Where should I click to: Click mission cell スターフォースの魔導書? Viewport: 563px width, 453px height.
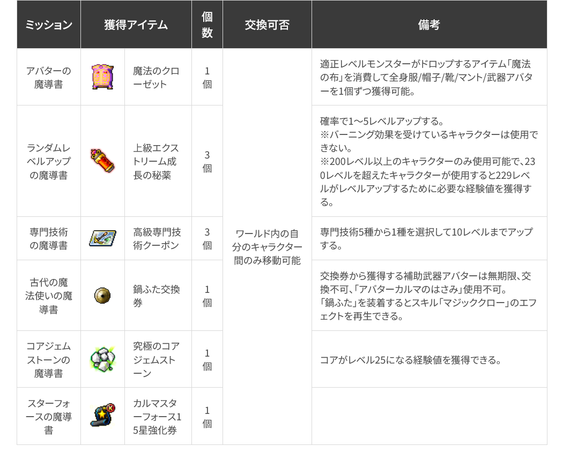click(x=48, y=417)
